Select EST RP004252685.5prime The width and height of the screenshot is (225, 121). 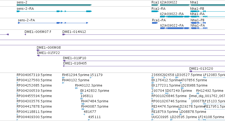[x=34, y=85]
